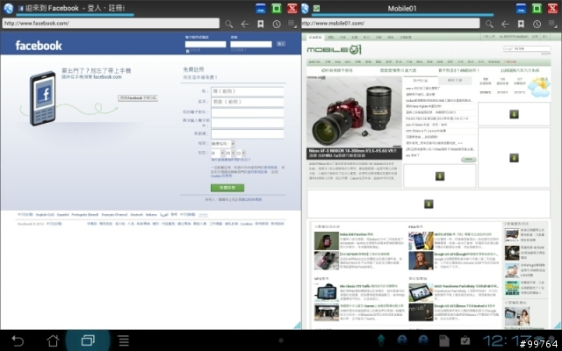Select the Facebook page tab title
Image resolution: width=562 pixels, height=351 pixels.
coord(75,8)
